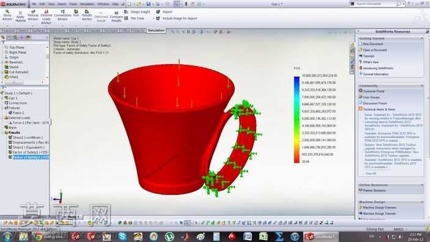Click Include Image for Report
This screenshot has width=430, height=242.
tap(177, 18)
